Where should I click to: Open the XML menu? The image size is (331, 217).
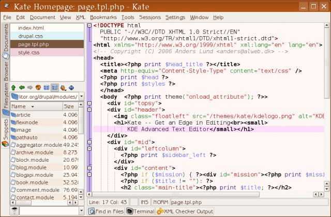click(x=81, y=18)
